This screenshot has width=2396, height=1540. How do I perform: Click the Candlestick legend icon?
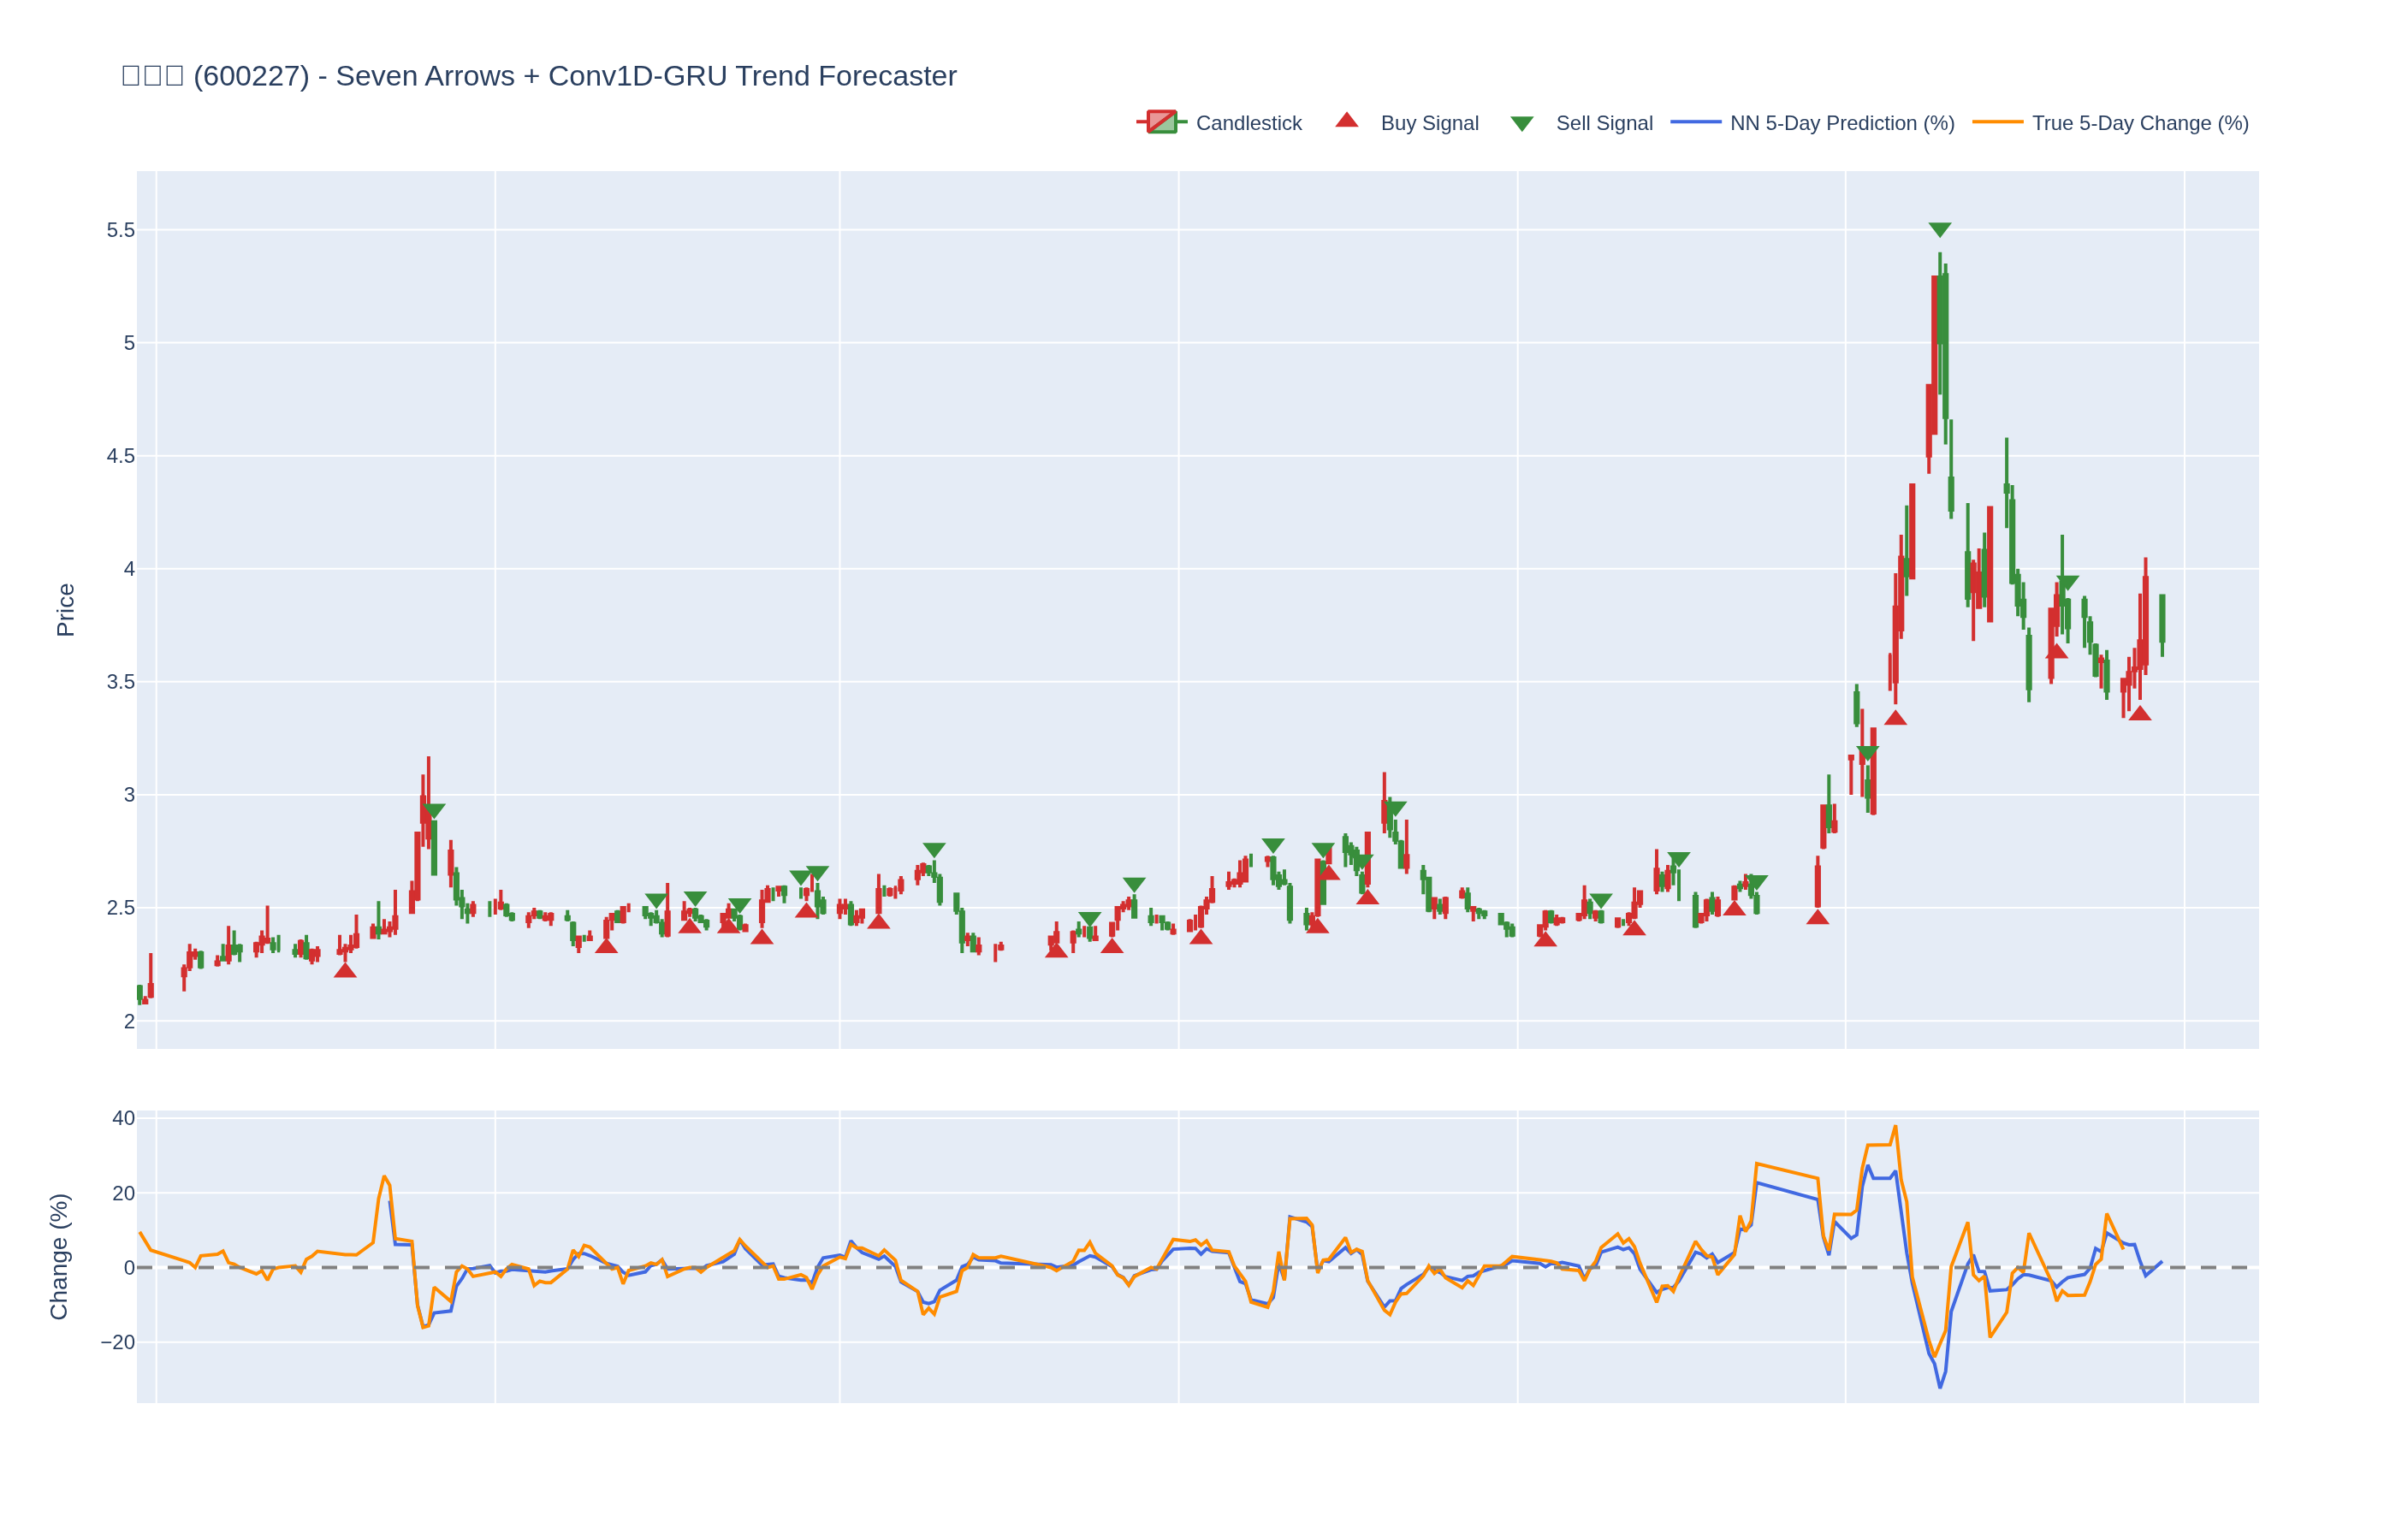pos(1161,122)
